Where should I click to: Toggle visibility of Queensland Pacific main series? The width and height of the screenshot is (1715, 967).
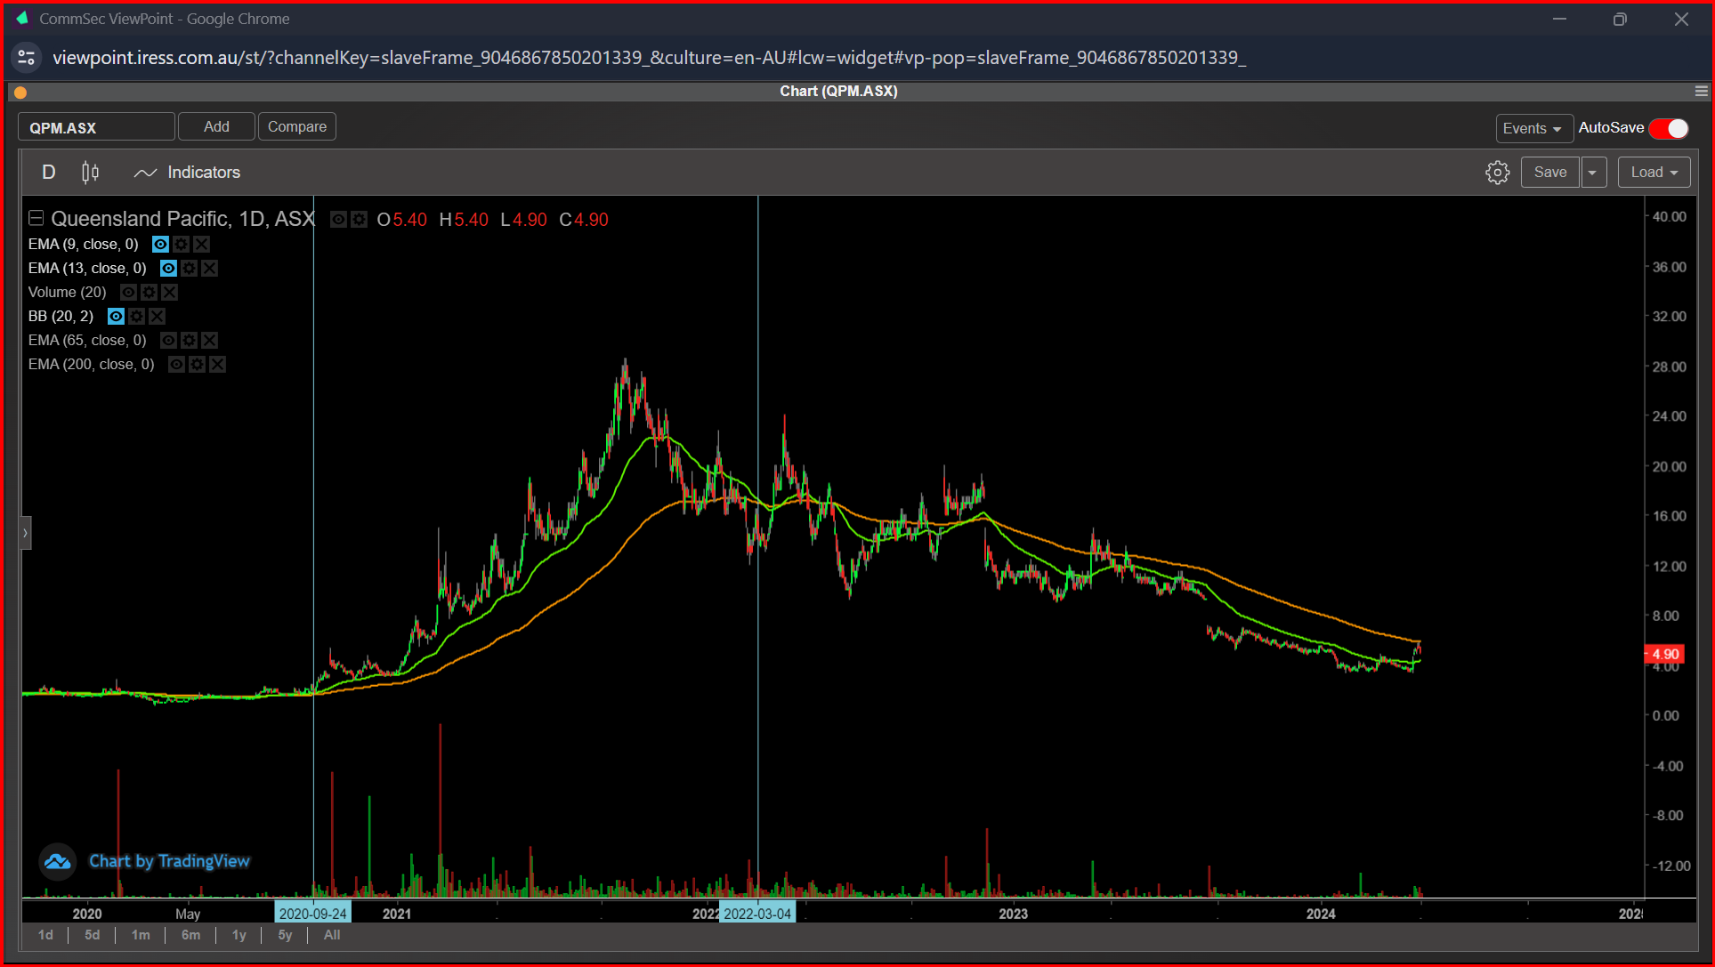(x=338, y=220)
